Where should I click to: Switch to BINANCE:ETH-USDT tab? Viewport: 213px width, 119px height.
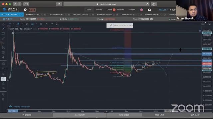coord(105,15)
